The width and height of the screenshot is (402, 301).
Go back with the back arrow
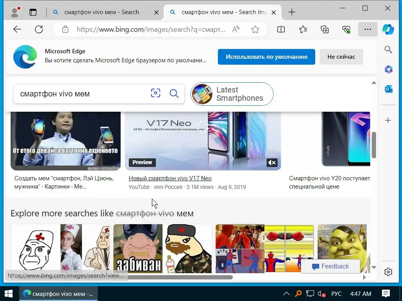(17, 29)
